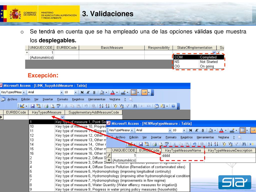256x192 pixels.
Task: Click Filter by Form in LINK_SuppAddMeasure toolbar
Action: (121, 106)
